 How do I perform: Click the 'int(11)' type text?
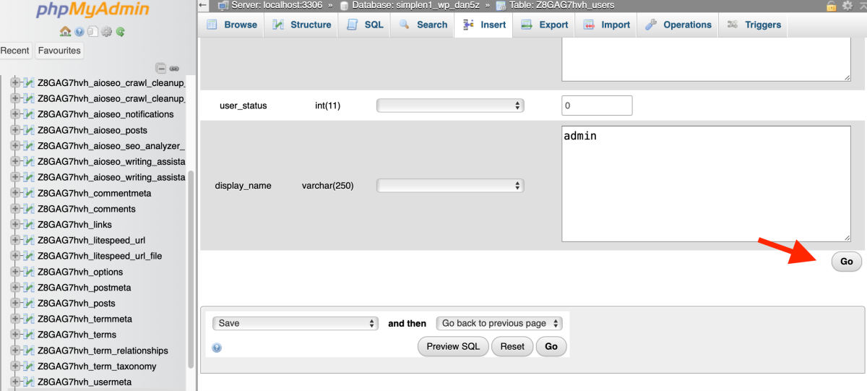pos(327,106)
